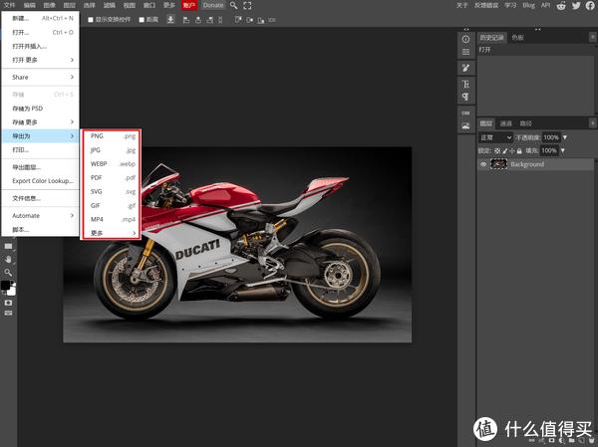Open the Properties panel icon below Info

point(465,52)
